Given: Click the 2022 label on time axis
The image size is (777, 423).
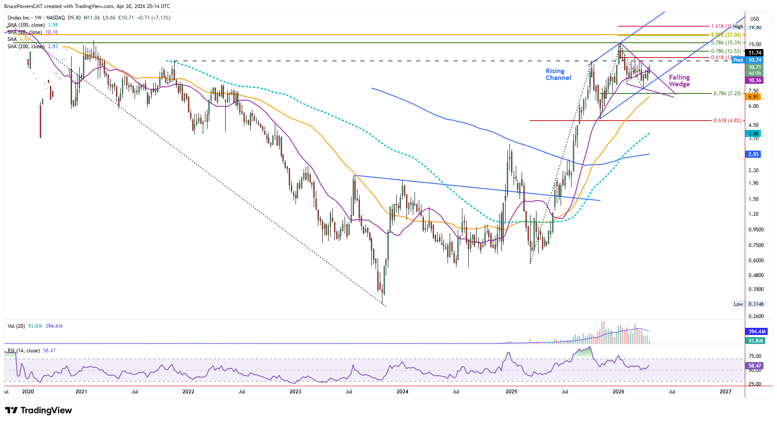Looking at the screenshot, I should coord(188,392).
